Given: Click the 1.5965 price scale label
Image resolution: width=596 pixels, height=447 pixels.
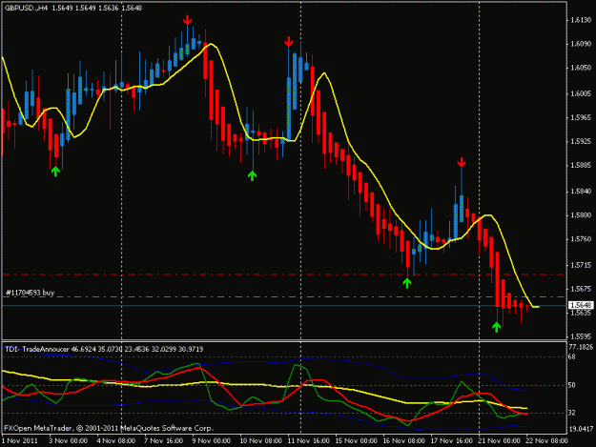Looking at the screenshot, I should point(581,118).
